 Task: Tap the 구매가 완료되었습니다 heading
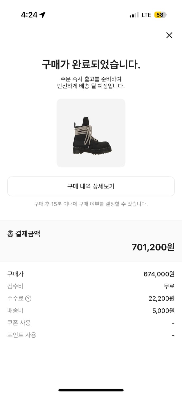91,64
